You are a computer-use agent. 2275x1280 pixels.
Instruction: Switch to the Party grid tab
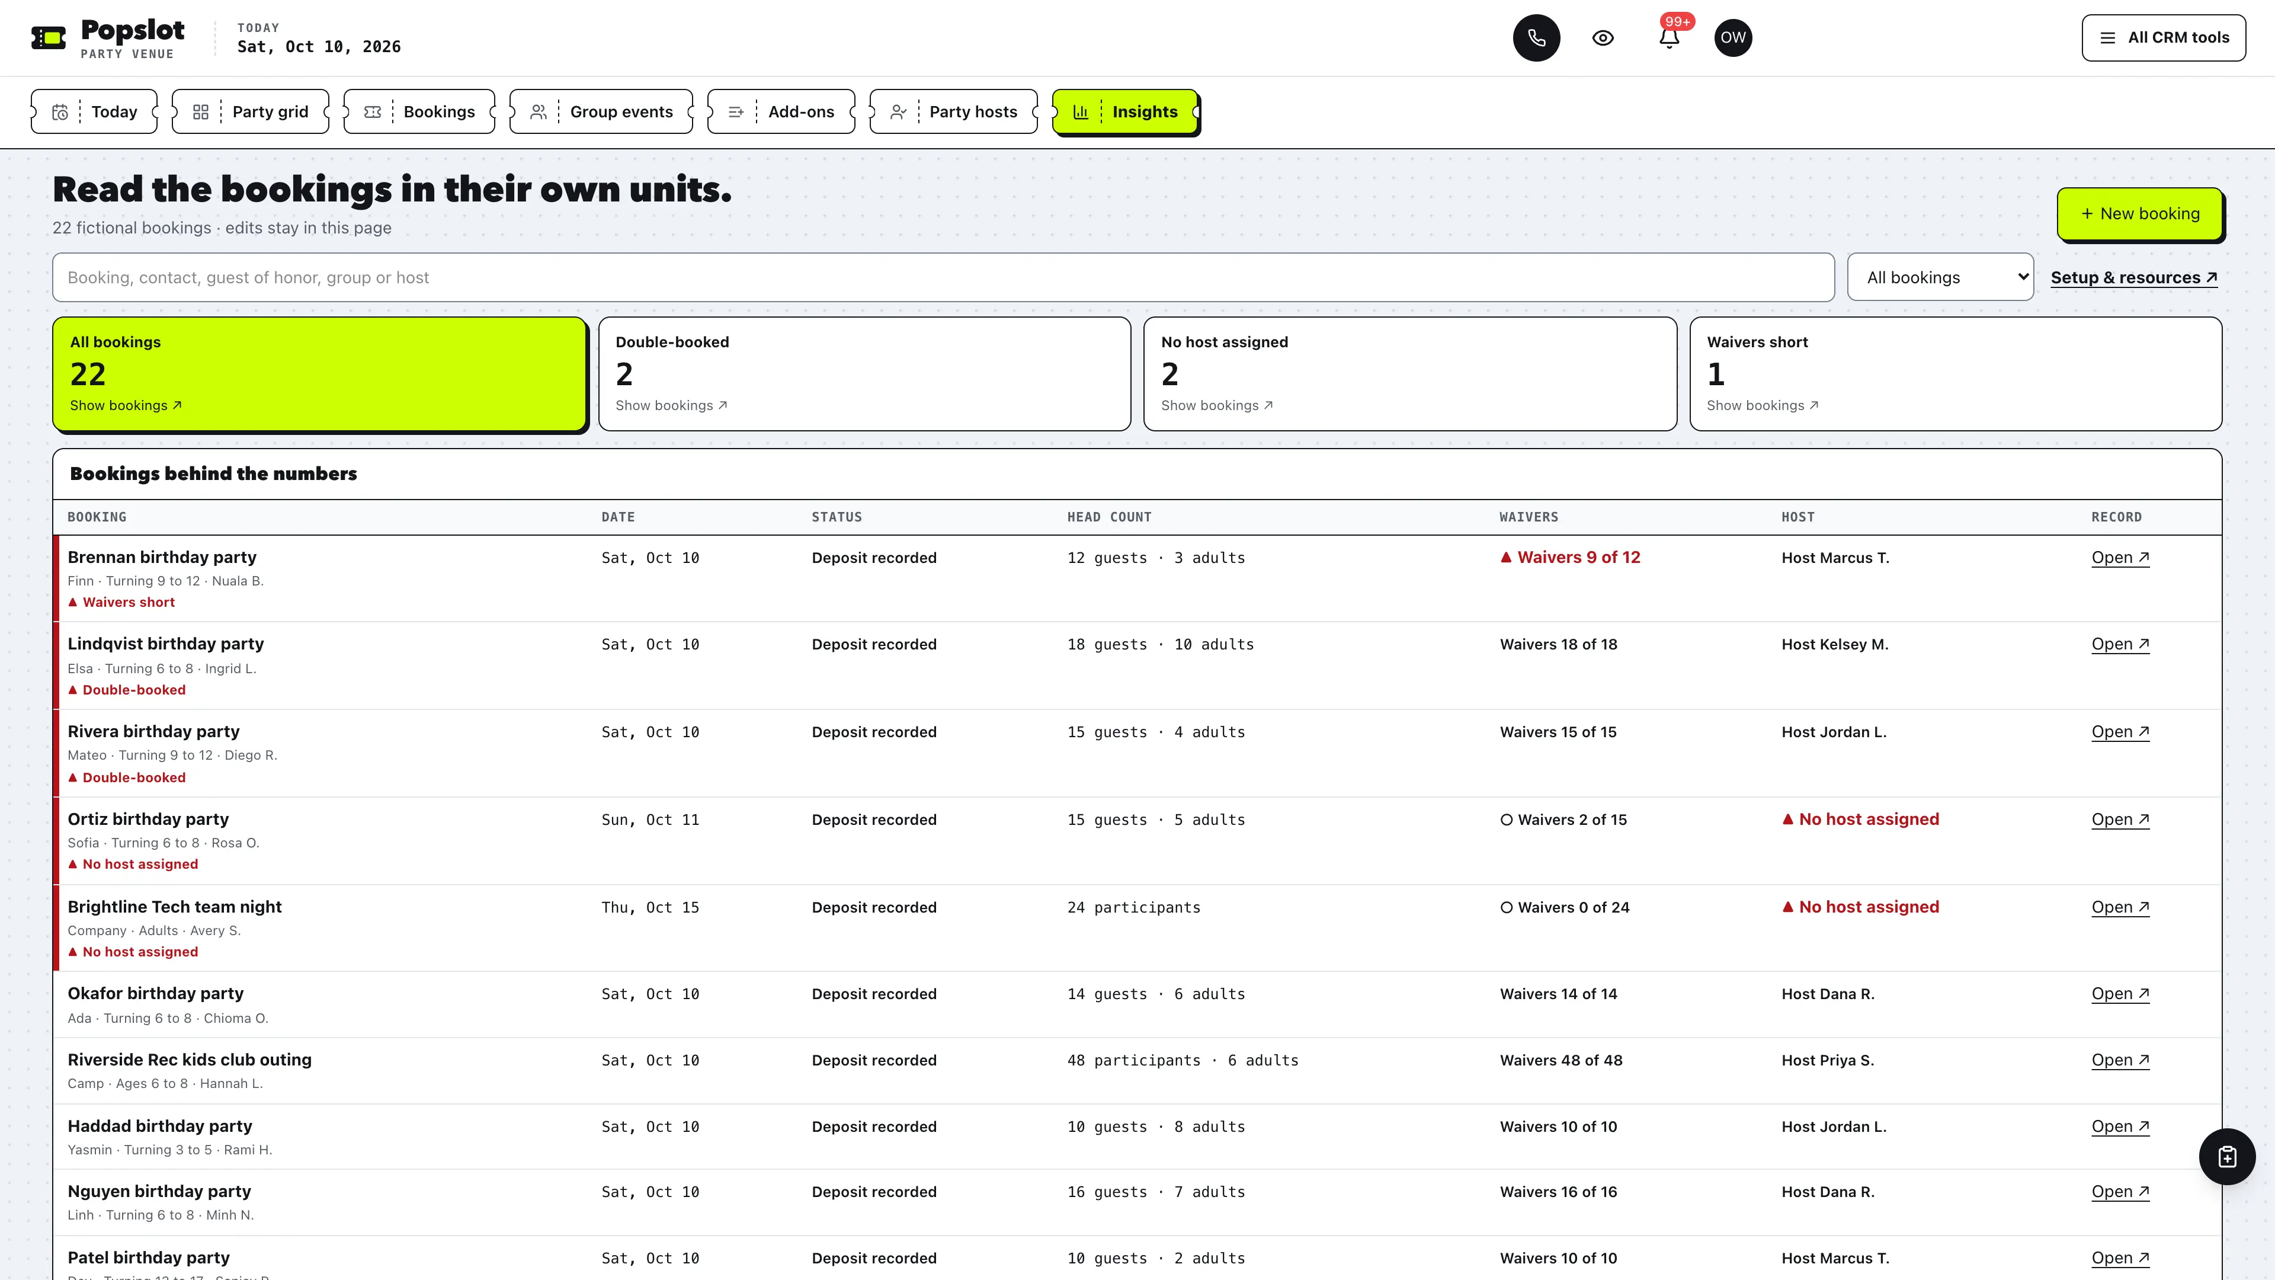(x=251, y=111)
